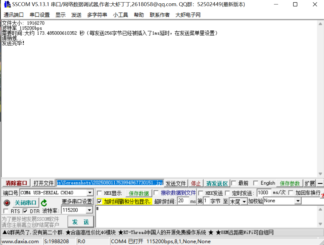Click the 1000 ms/次 interval field
The height and width of the screenshot is (245, 324).
coord(263,193)
